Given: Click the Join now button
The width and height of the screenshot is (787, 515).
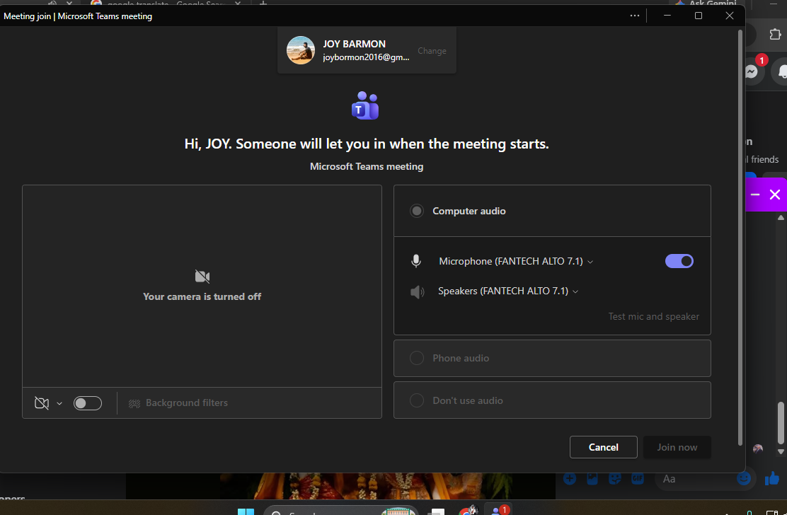Looking at the screenshot, I should pos(677,447).
